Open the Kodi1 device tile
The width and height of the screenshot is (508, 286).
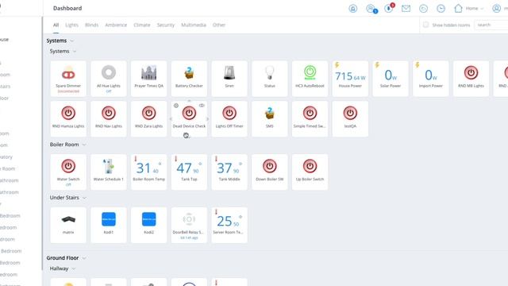click(109, 225)
